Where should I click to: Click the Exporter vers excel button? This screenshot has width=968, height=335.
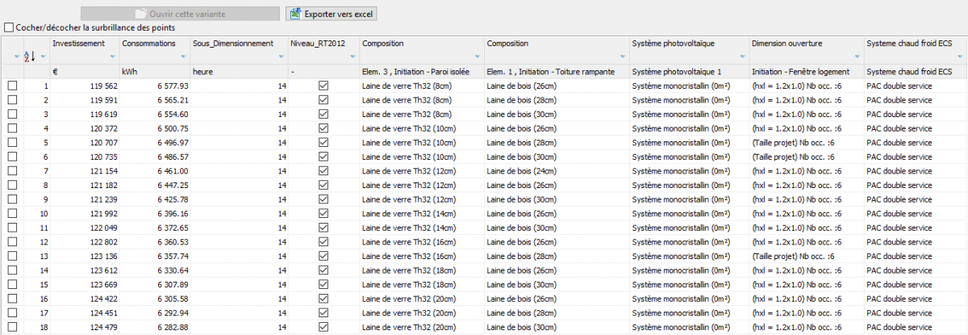click(x=332, y=14)
